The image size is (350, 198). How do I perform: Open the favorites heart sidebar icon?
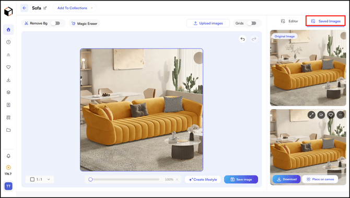click(x=8, y=67)
